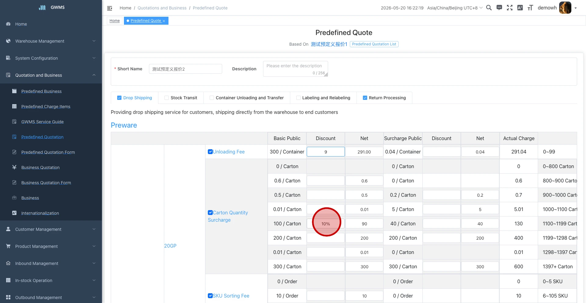
Task: Click the In-stock Operation grid icon
Action: tap(8, 280)
